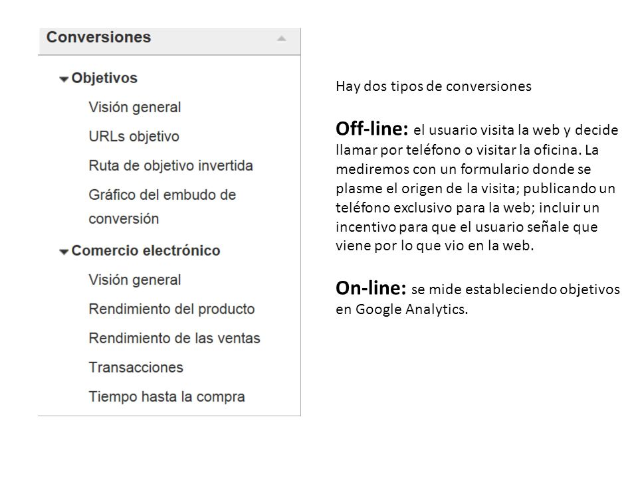Open URLs objetivo report
This screenshot has height=478, width=638.
click(134, 137)
